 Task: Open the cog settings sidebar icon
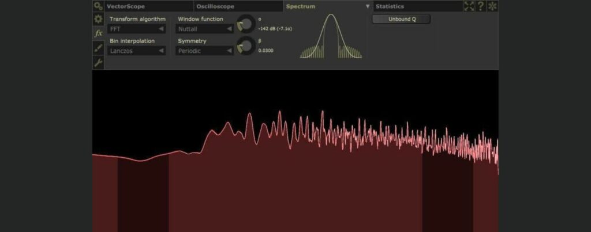[x=99, y=19]
